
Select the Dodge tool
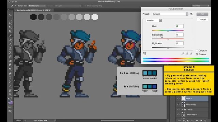(x=10, y=69)
